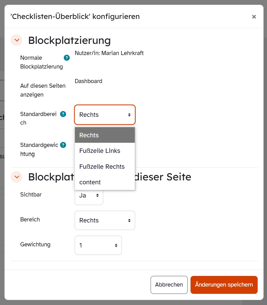This screenshot has height=305, width=267.
Task: Collapse the second block placement section
Action: (17, 177)
